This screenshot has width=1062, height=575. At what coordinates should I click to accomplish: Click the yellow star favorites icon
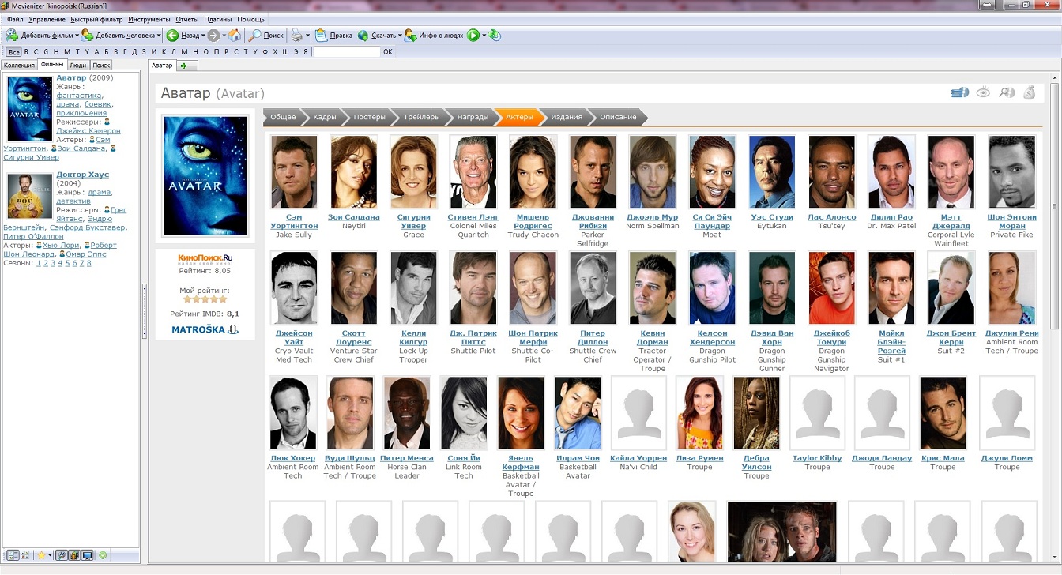pos(41,555)
